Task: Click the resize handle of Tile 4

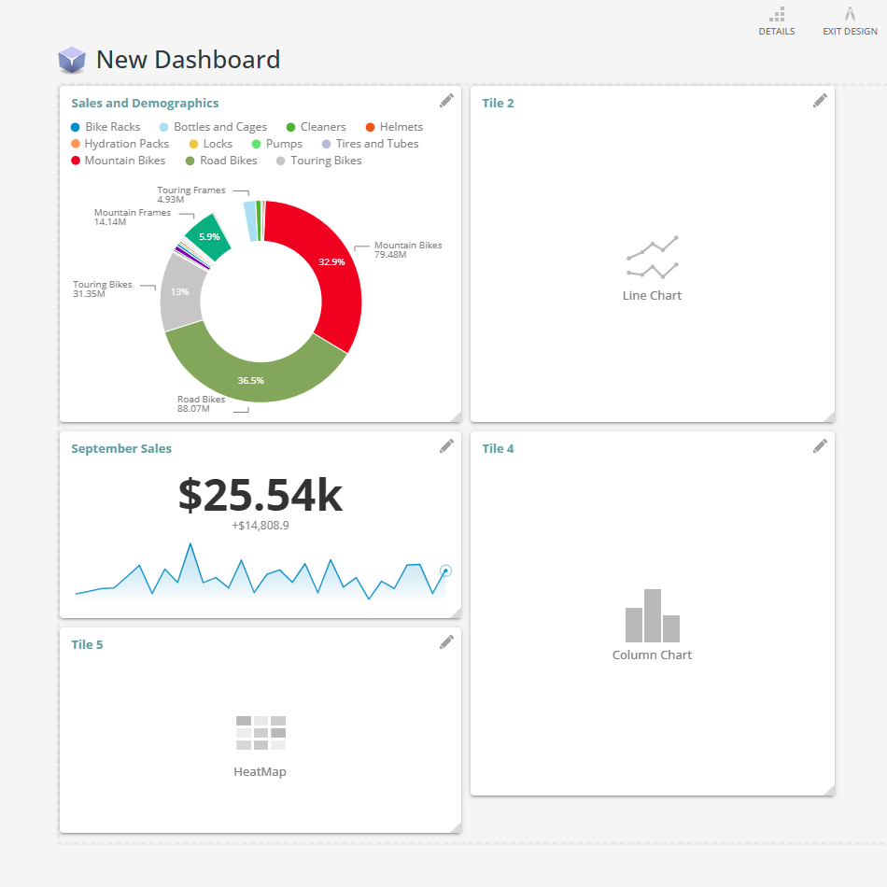Action: click(x=829, y=790)
